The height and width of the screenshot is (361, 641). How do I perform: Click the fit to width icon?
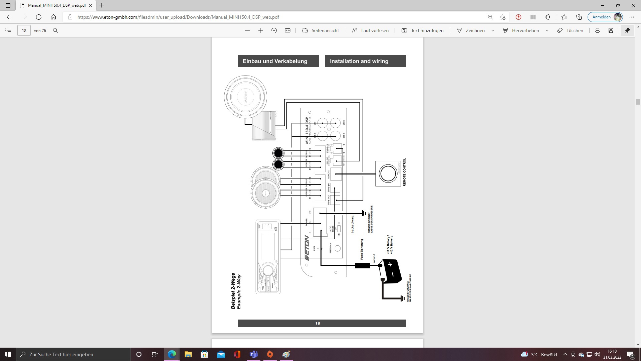tap(287, 30)
